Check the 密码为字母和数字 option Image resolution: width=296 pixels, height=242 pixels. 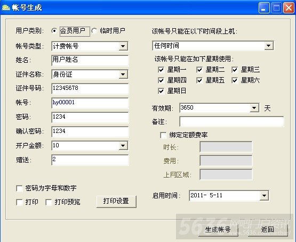(x=19, y=188)
